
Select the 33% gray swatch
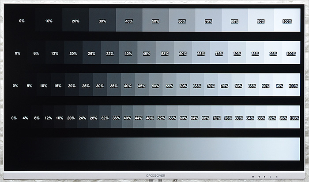point(109,53)
